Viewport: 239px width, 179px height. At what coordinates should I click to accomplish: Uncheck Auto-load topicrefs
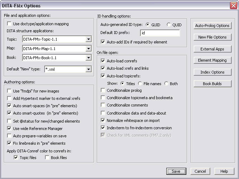[103, 76]
